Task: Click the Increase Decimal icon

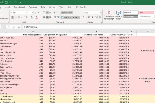Action: click(96, 17)
